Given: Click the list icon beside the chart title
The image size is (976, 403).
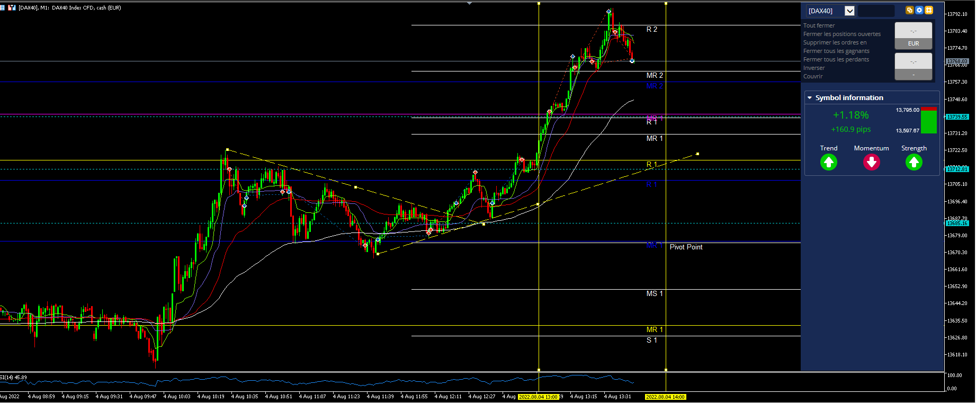Looking at the screenshot, I should (x=2, y=7).
